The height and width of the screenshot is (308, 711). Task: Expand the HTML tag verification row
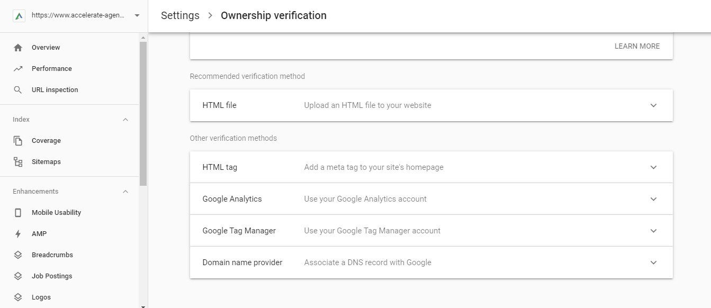click(x=653, y=167)
